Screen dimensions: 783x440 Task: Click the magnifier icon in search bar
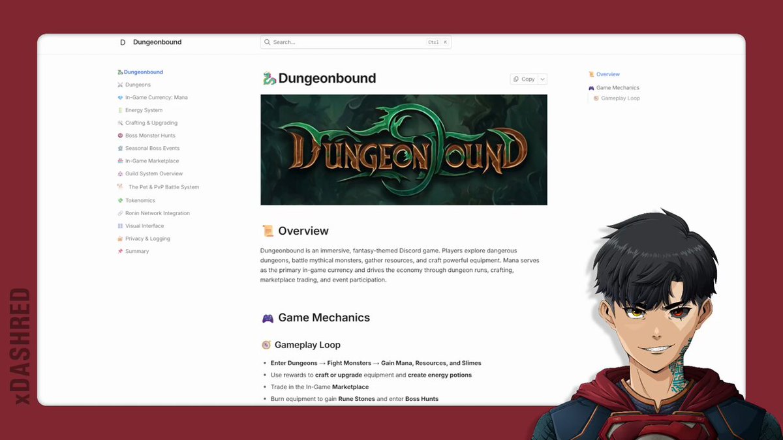pyautogui.click(x=268, y=42)
